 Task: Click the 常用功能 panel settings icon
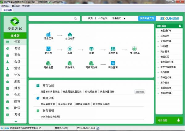tap(180, 26)
